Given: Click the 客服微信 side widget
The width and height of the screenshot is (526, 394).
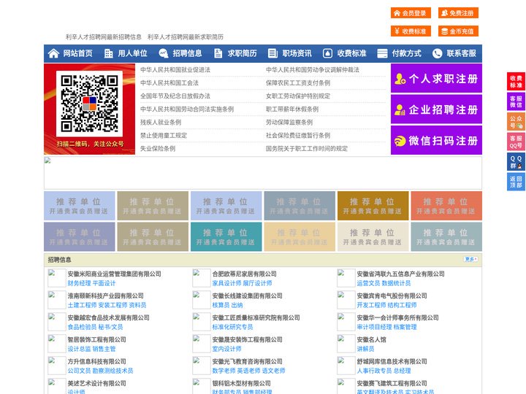Looking at the screenshot, I should tap(516, 101).
